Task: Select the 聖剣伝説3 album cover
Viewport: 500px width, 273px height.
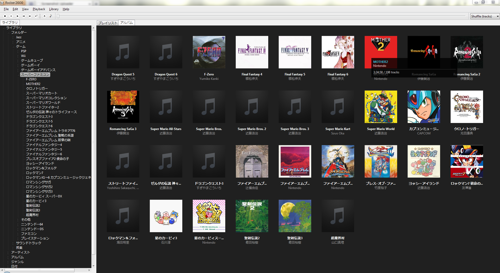Action: 295,216
